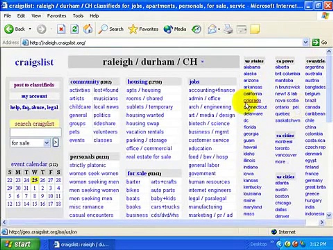333x250 pixels.
Task: Click the search submit '>' button
Action: 55,142
